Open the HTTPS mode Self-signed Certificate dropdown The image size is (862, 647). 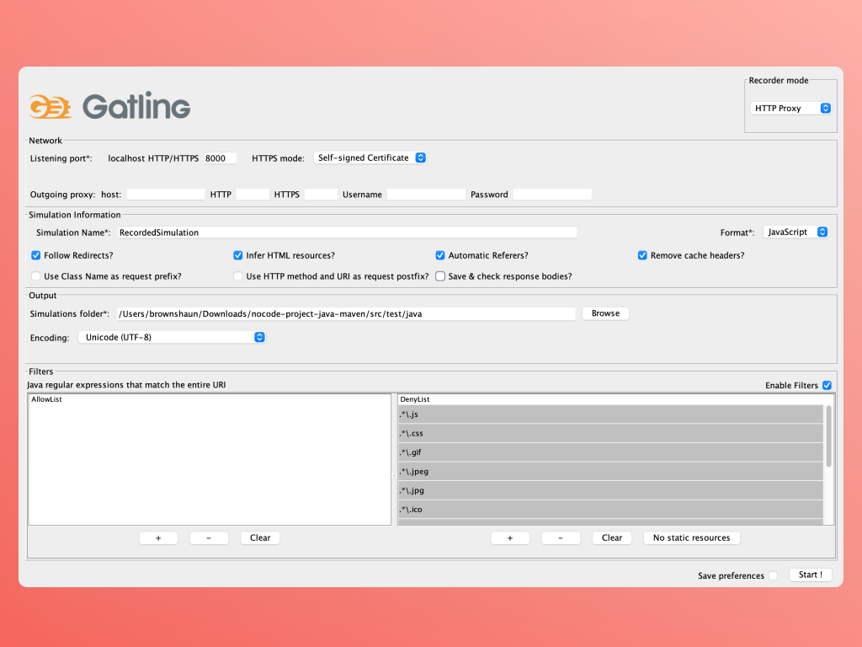pyautogui.click(x=370, y=158)
